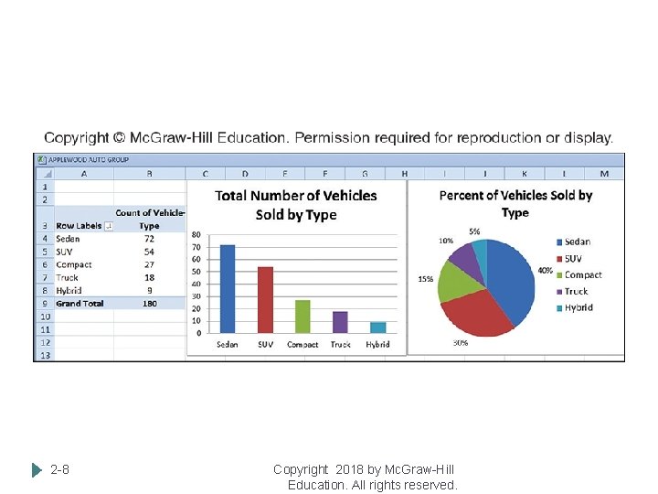Screen dimensions: 658x494
Task: Select row 13 header
Action: 46,355
